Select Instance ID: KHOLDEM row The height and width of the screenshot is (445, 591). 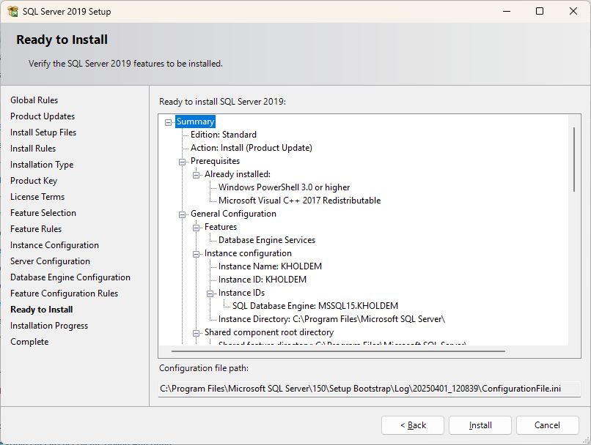pyautogui.click(x=263, y=280)
